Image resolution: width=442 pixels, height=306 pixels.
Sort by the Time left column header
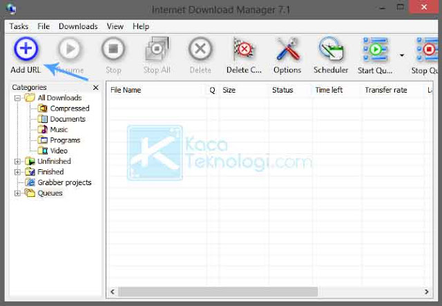coord(336,90)
